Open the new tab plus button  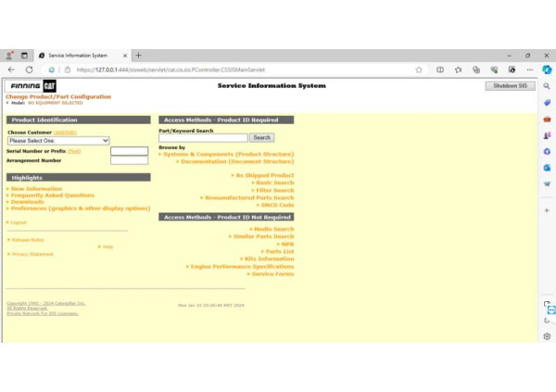coord(138,56)
